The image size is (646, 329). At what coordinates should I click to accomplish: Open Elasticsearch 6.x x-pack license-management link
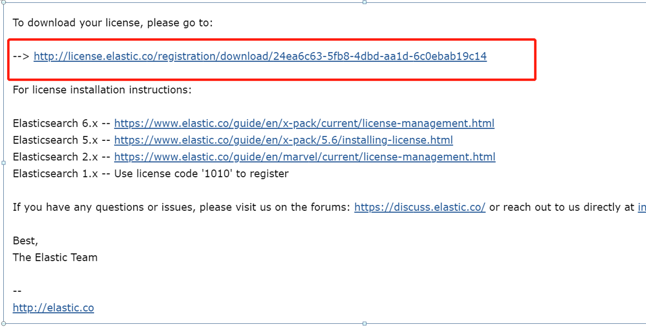[304, 123]
